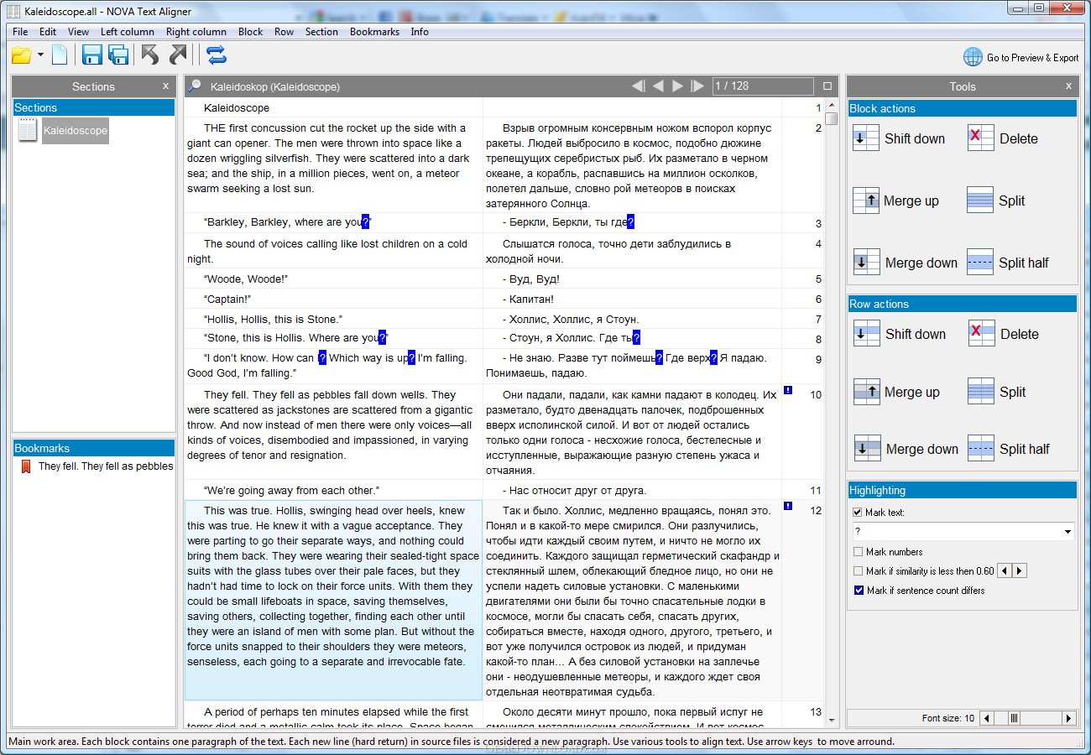Jump to first page navigation arrow
This screenshot has height=755, width=1091.
(x=639, y=86)
